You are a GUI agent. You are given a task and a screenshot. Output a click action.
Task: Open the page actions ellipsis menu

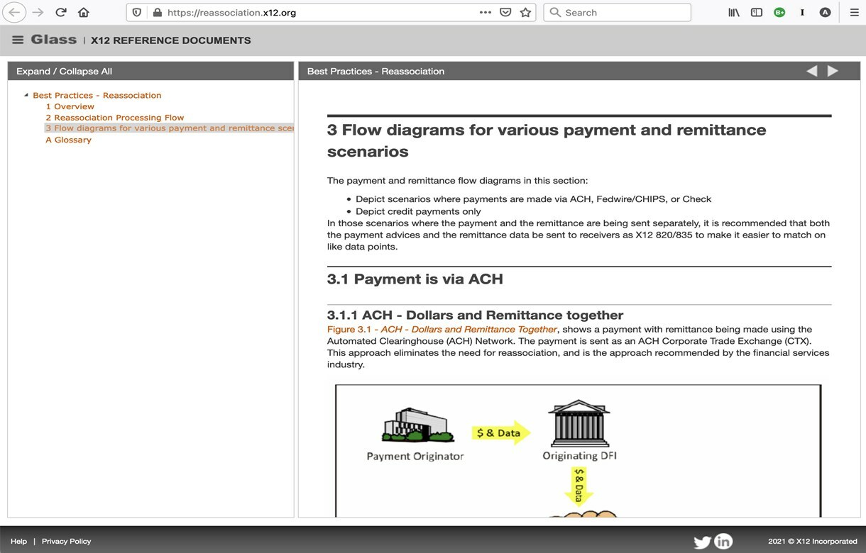tap(486, 12)
